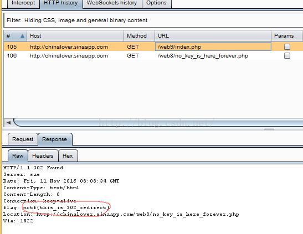Click the ascending sort arrow icon
This screenshot has width=303, height=234.
click(x=22, y=36)
